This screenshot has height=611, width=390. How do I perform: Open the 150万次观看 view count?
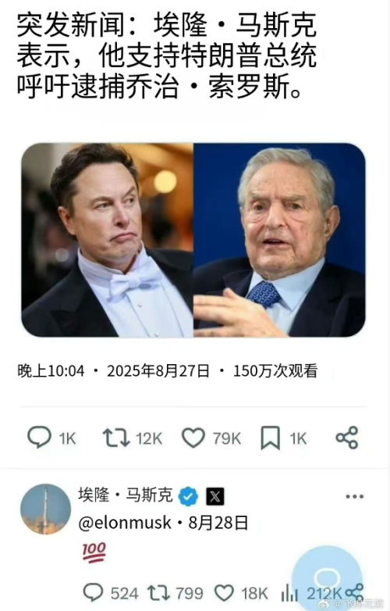point(275,370)
